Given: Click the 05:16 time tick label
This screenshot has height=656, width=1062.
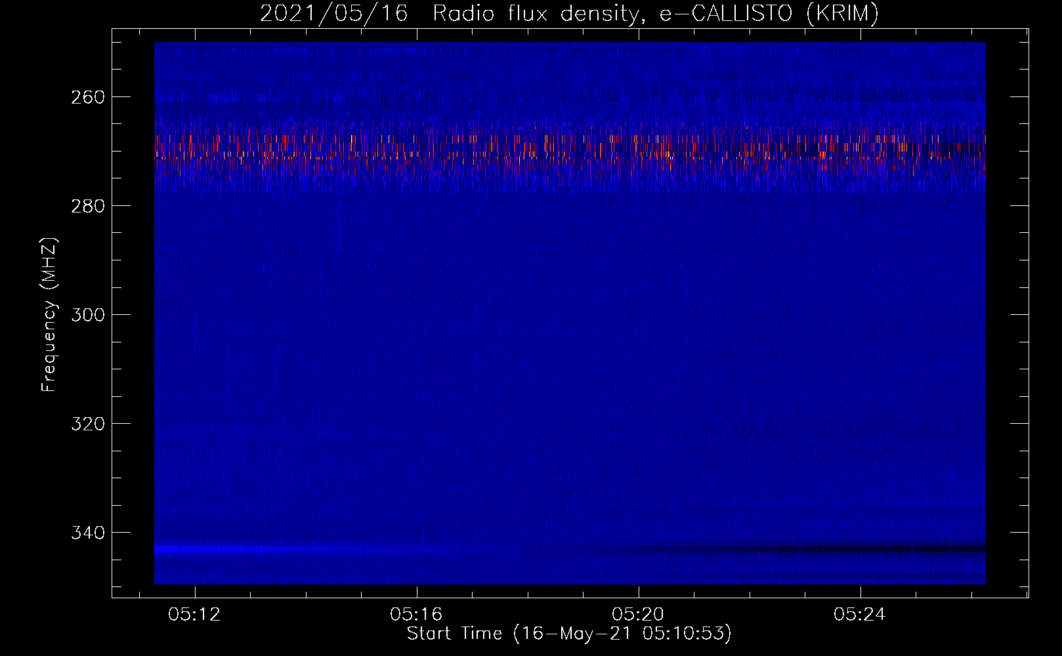Looking at the screenshot, I should (x=416, y=615).
